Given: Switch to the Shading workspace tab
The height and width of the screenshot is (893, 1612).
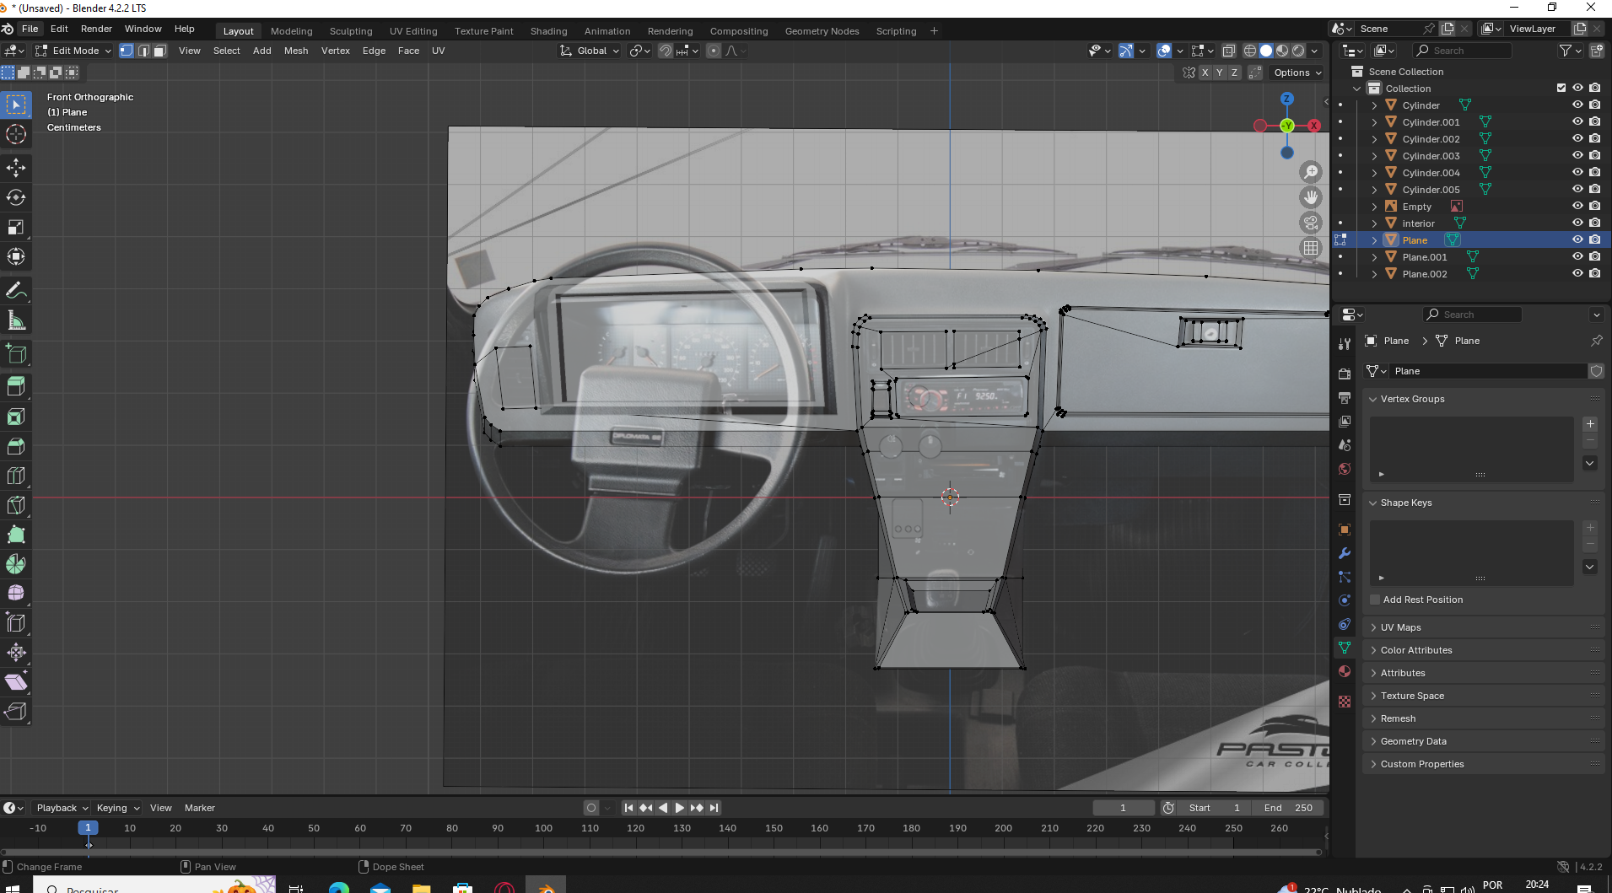Looking at the screenshot, I should pyautogui.click(x=548, y=31).
